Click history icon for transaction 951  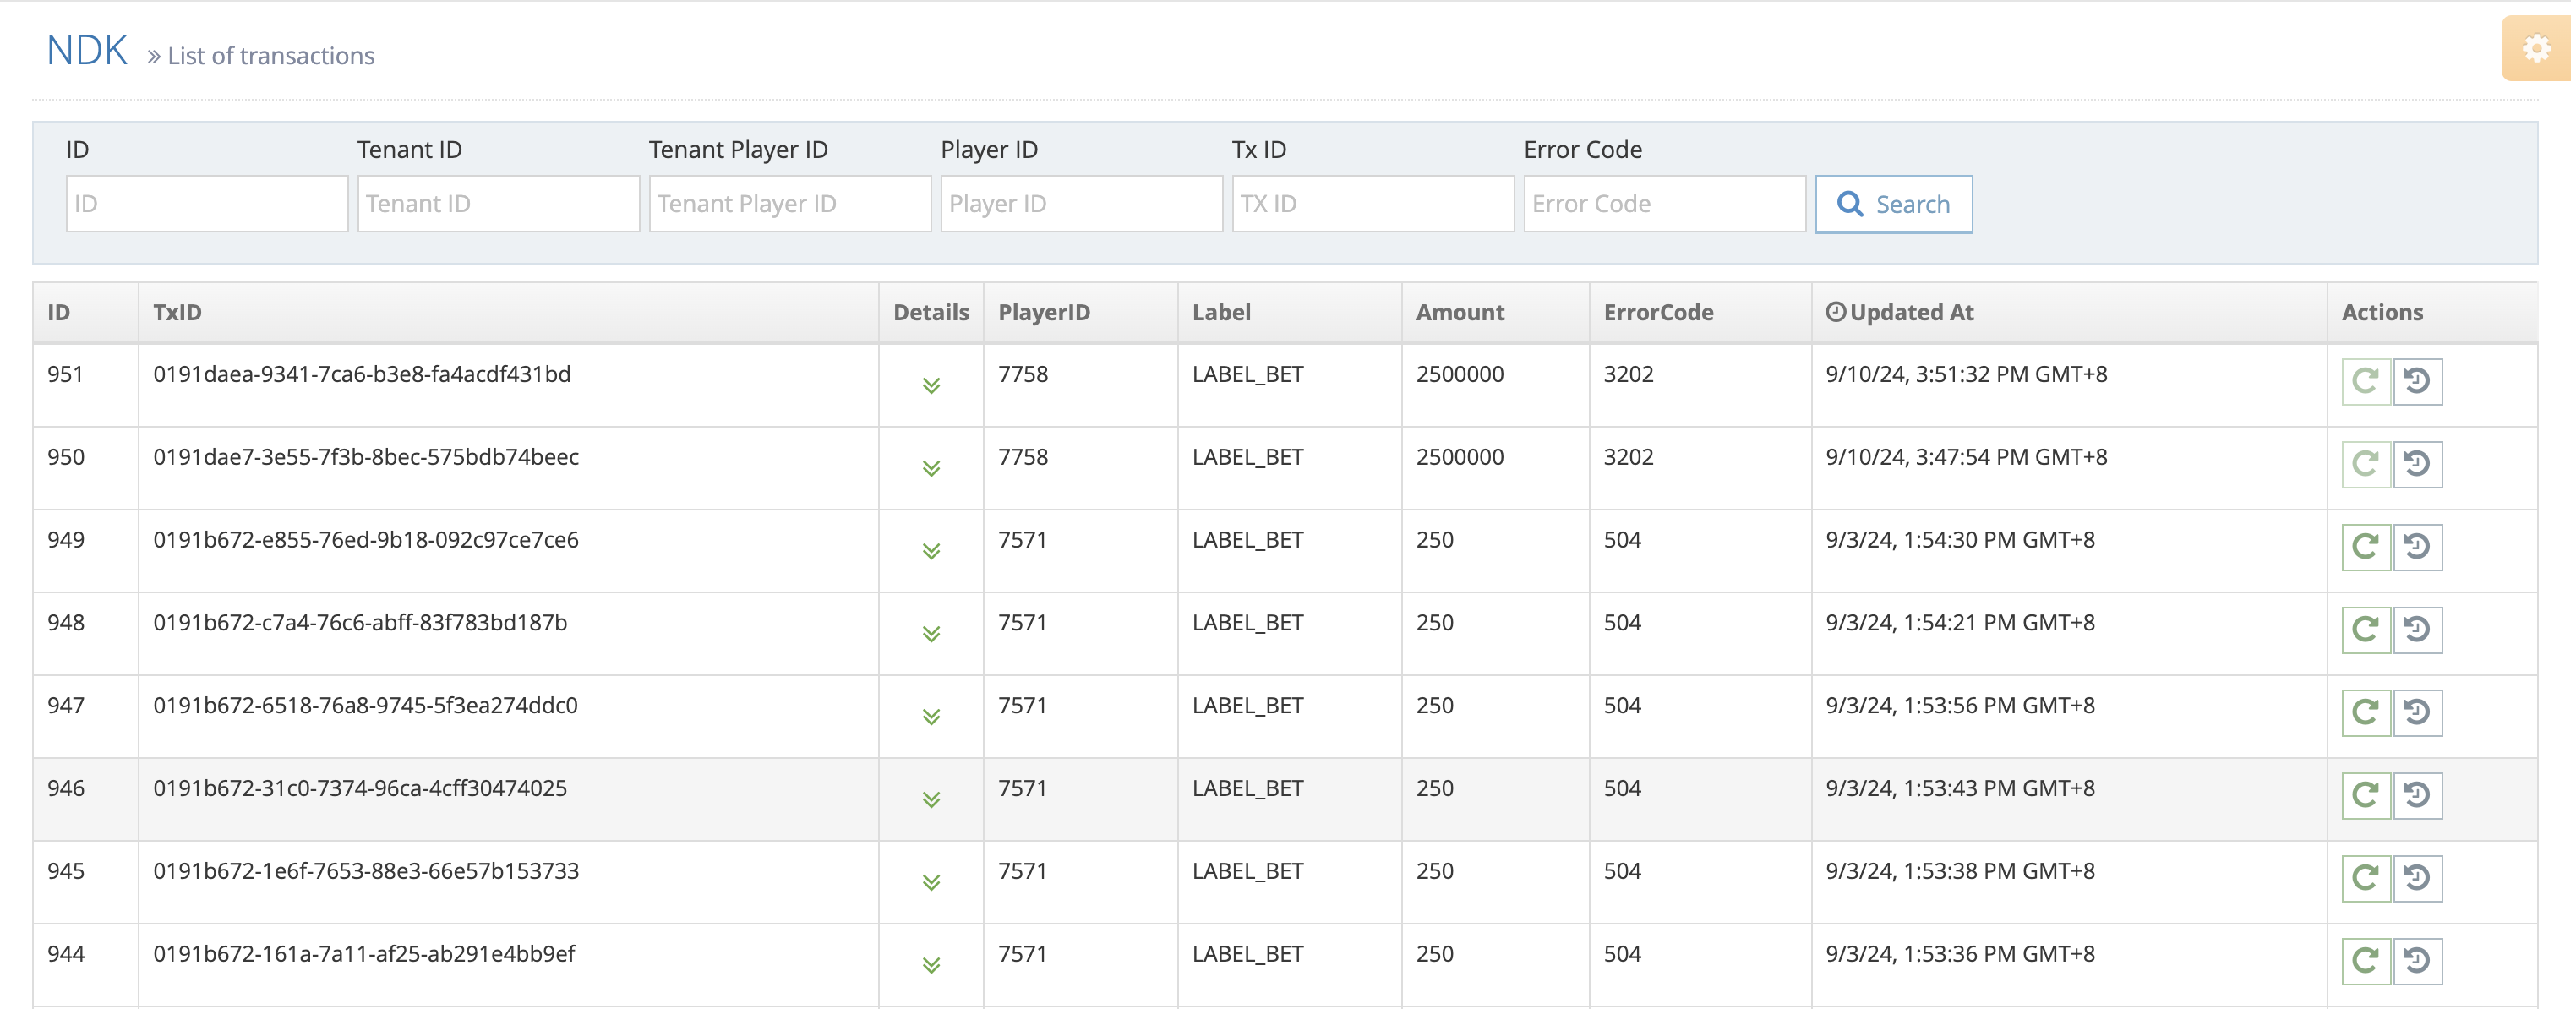(2417, 381)
